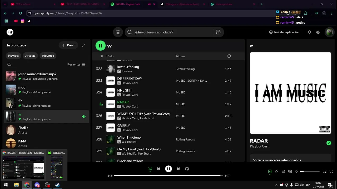Viewport: 337px width, 189px height.
Task: Filter library by Playlists
Action: [x=13, y=56]
